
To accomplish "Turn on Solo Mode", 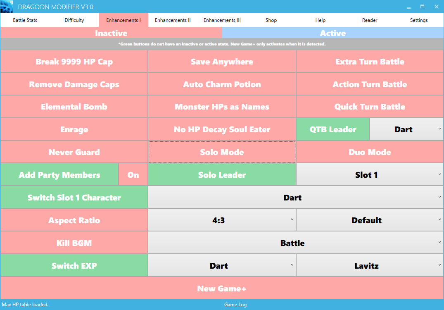I will [222, 152].
